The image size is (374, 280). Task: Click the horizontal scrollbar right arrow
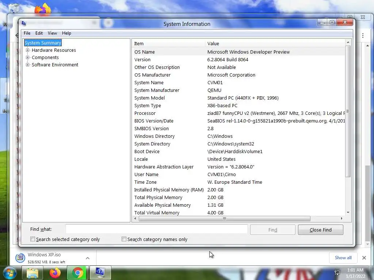pos(341,218)
